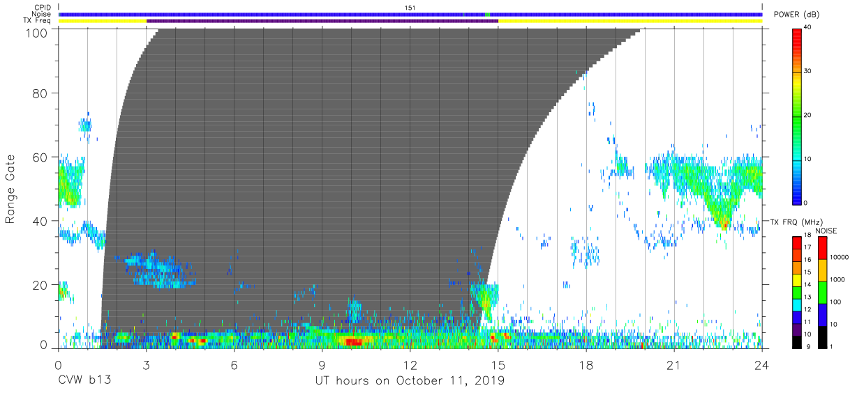Click UT hour tick label 6
Viewport: 857px width, 395px height.
(234, 364)
